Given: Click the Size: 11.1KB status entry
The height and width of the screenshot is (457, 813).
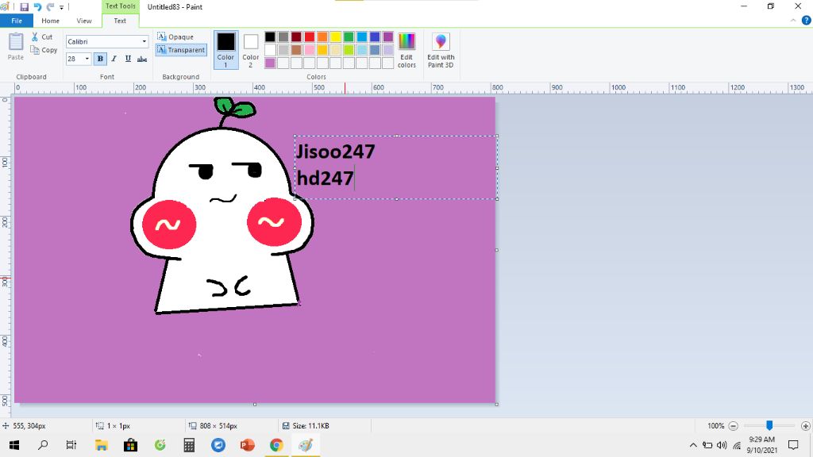Looking at the screenshot, I should pos(306,426).
